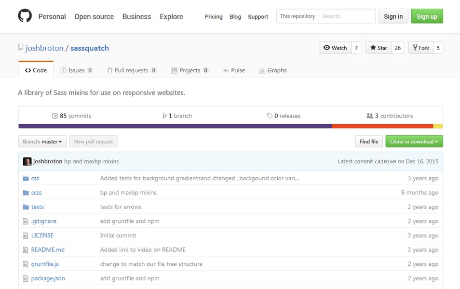Viewport: 460px width, 289px height.
Task: Click the commits history clock icon
Action: 54,116
